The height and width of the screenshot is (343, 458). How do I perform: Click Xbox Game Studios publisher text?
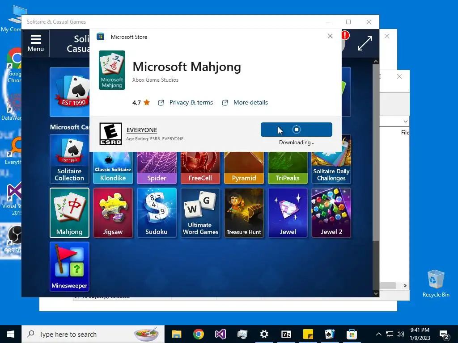point(155,80)
